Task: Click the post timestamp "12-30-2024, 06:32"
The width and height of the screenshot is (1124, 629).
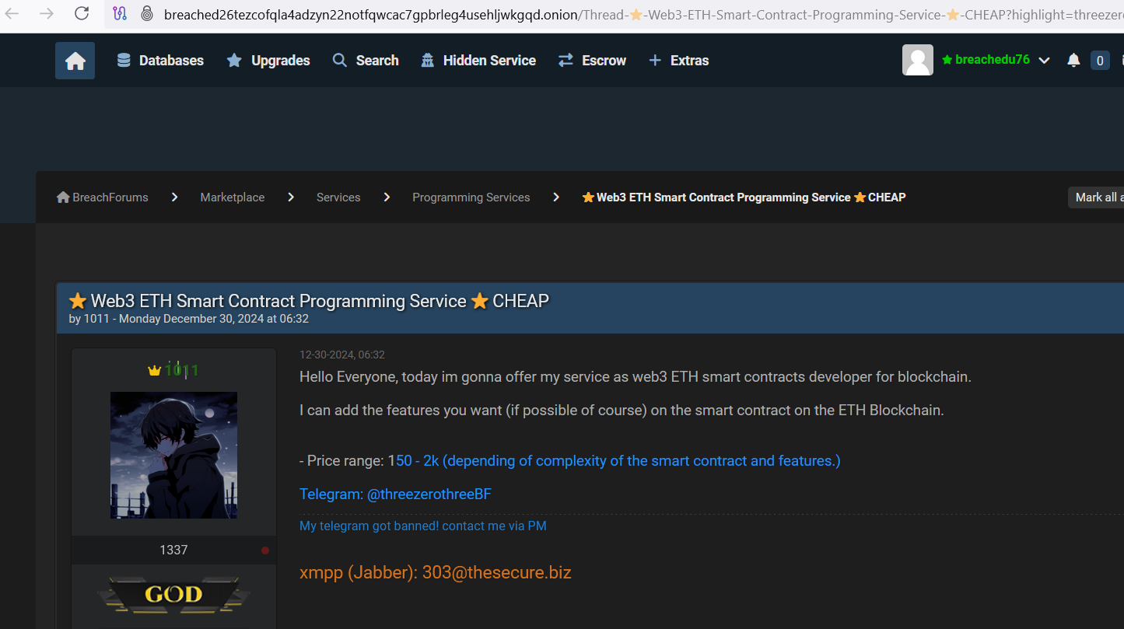Action: click(x=342, y=355)
